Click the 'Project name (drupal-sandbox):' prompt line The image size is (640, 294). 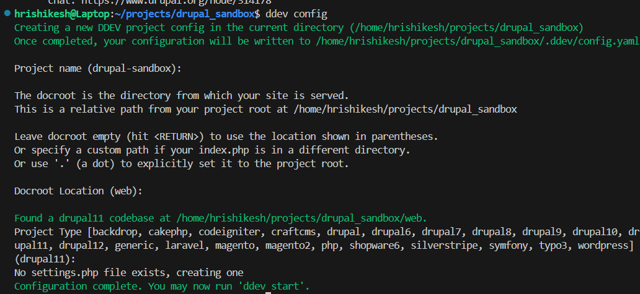click(x=97, y=69)
